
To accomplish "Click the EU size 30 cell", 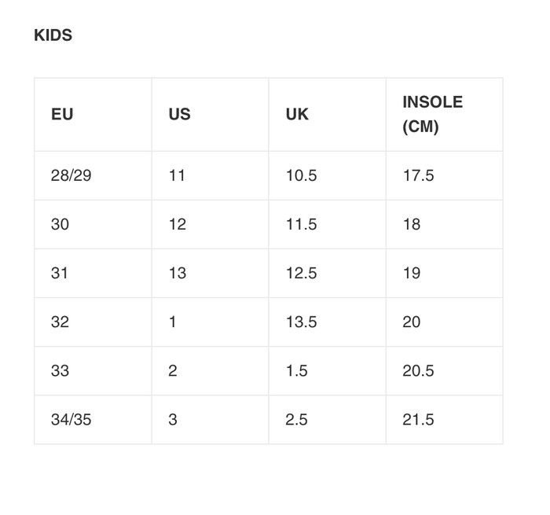I will 93,224.
